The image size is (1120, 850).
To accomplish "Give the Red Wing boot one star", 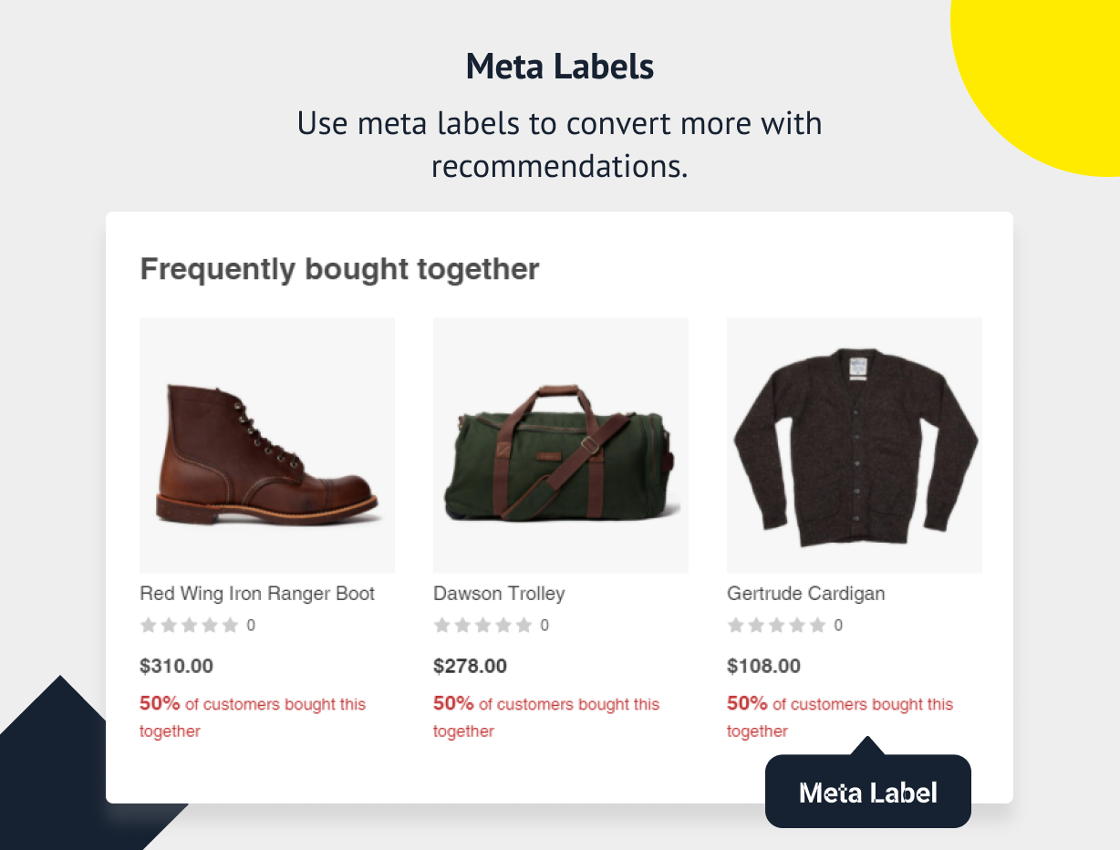I will (148, 626).
